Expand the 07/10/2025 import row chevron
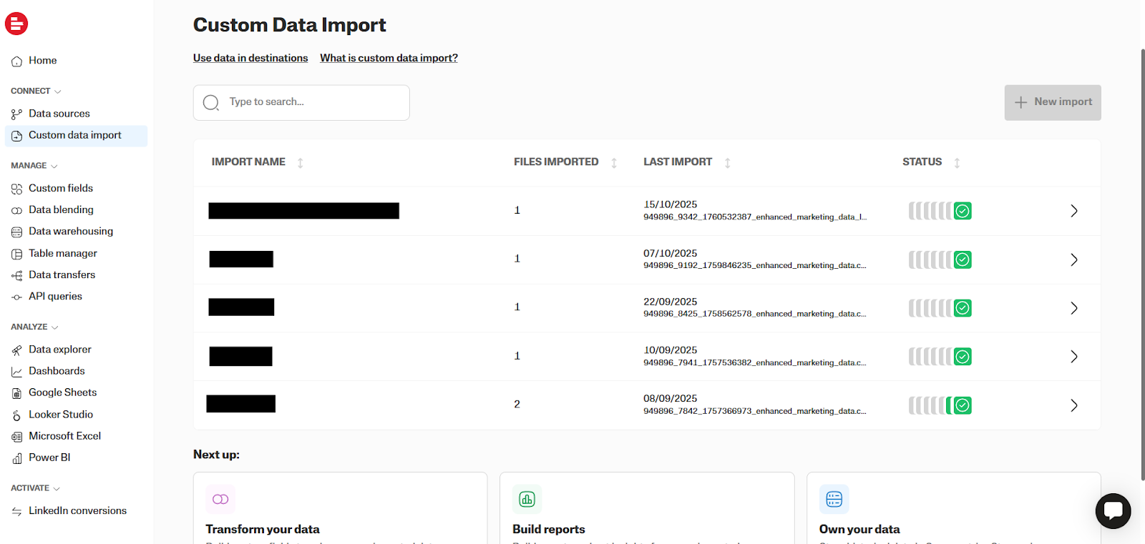1145x544 pixels. click(1073, 259)
